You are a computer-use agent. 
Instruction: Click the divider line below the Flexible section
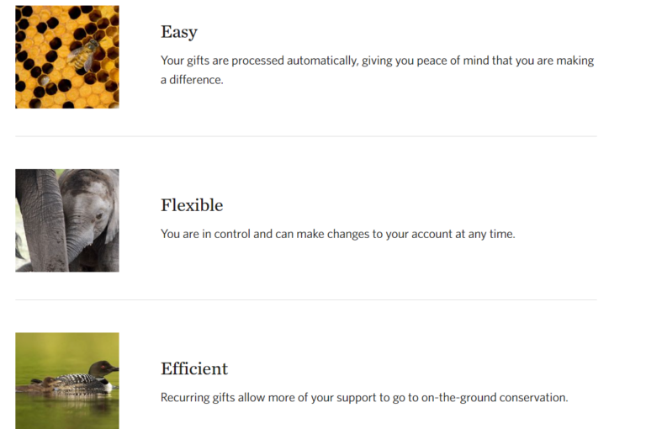tap(305, 299)
